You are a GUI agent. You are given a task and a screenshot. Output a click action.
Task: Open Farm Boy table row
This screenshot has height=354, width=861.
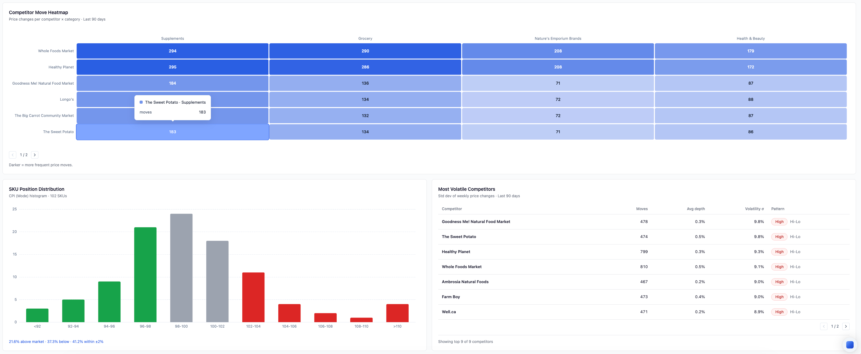(644, 297)
